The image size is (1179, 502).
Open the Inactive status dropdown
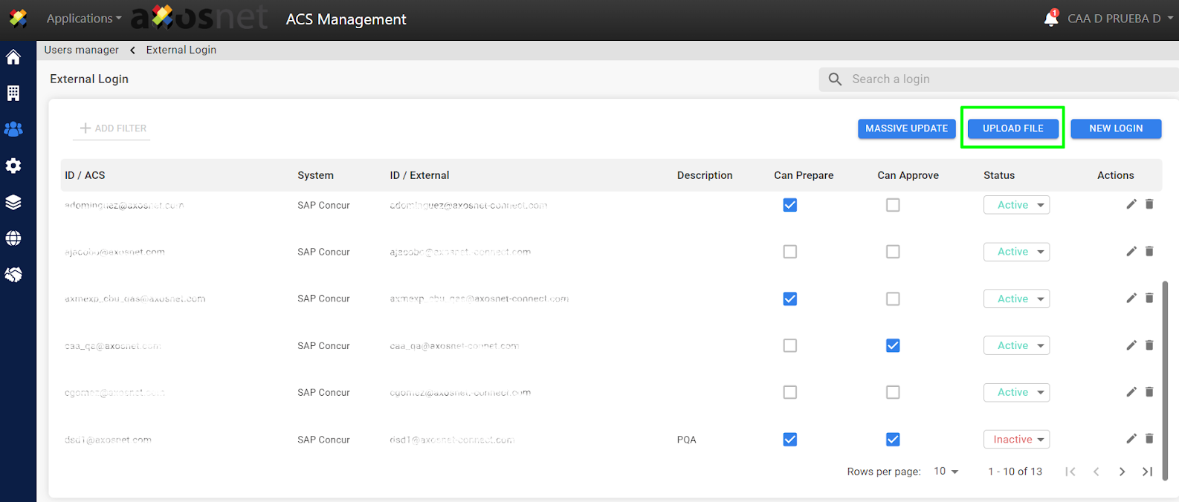(1016, 440)
